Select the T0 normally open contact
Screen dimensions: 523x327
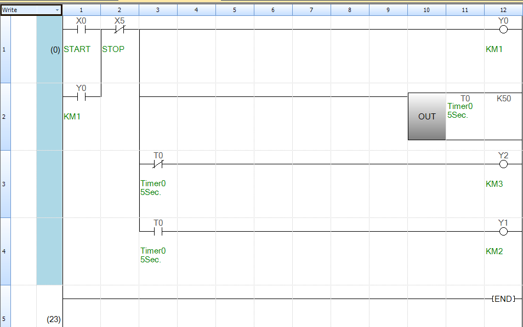click(x=158, y=231)
